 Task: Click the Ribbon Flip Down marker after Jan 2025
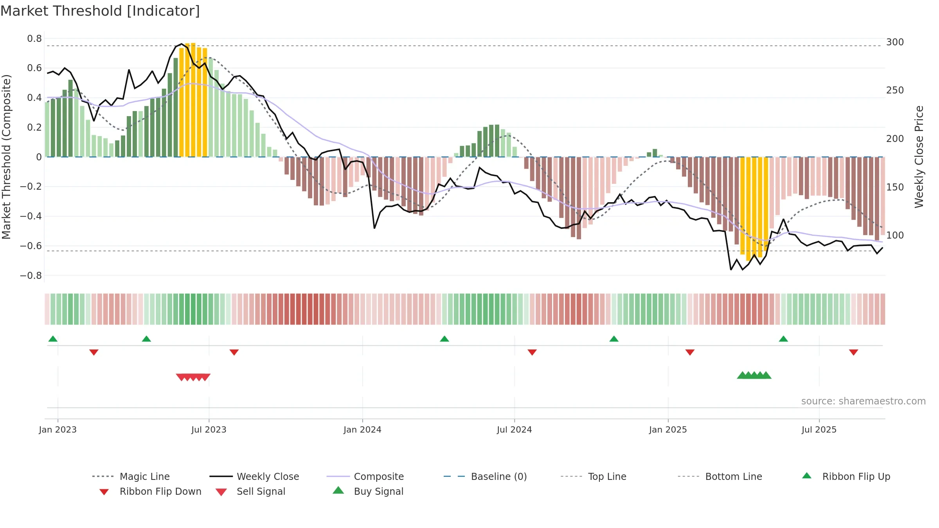[x=690, y=352]
